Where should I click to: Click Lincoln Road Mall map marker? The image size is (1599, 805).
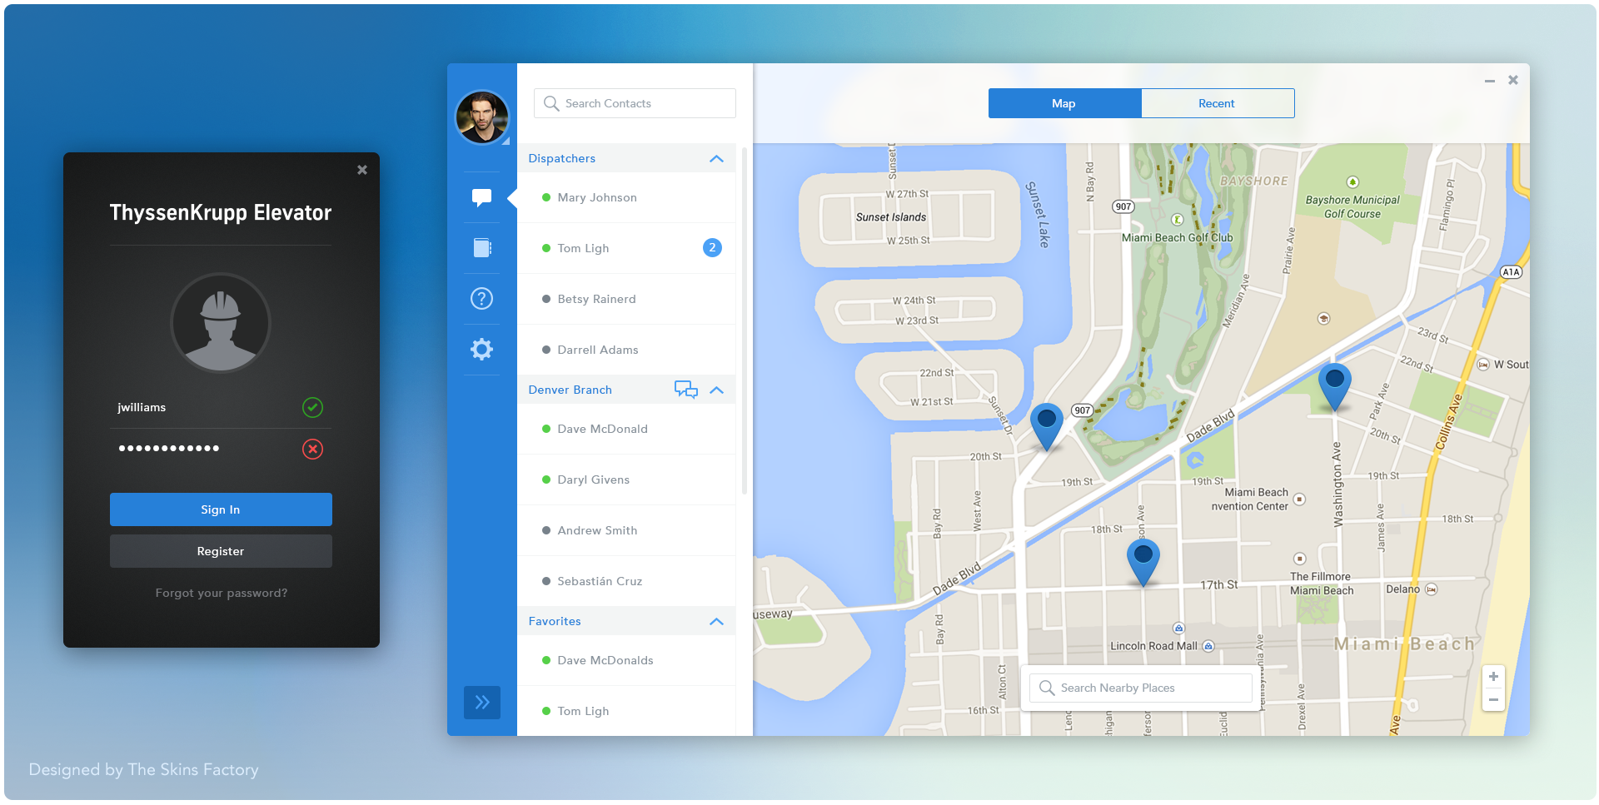click(x=1208, y=646)
